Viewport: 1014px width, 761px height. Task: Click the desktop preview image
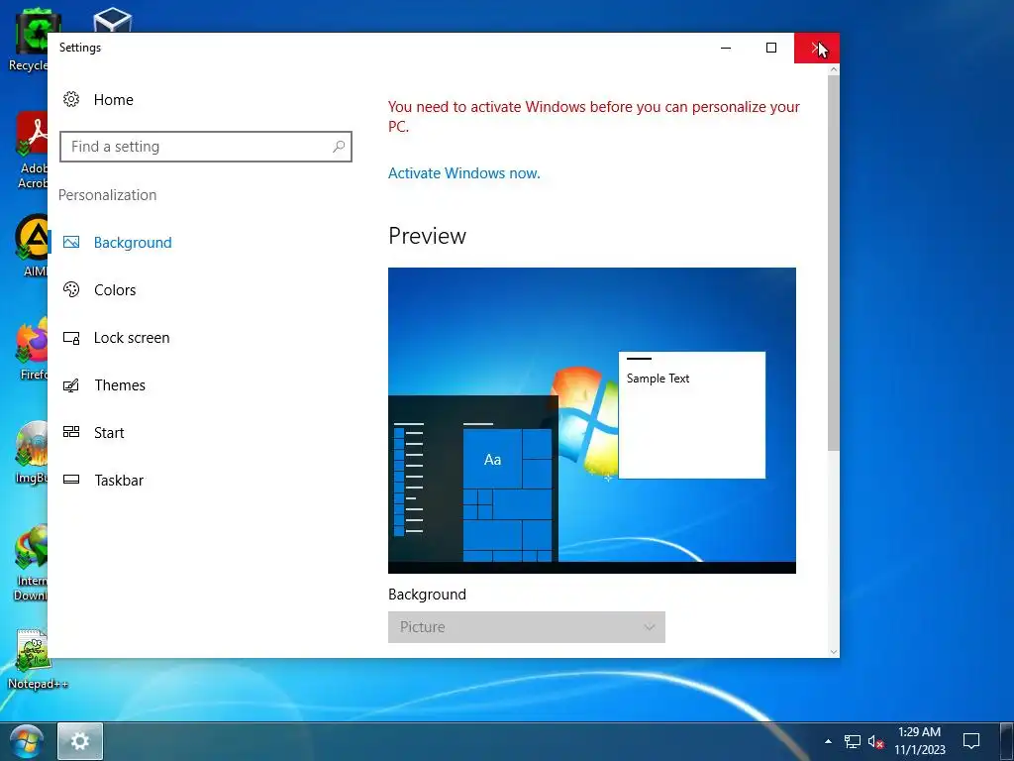(592, 420)
